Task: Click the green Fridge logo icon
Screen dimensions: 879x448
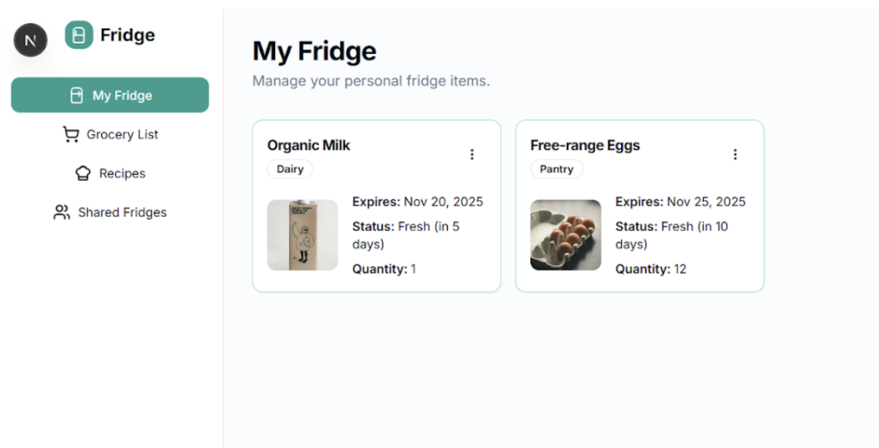Action: click(79, 35)
